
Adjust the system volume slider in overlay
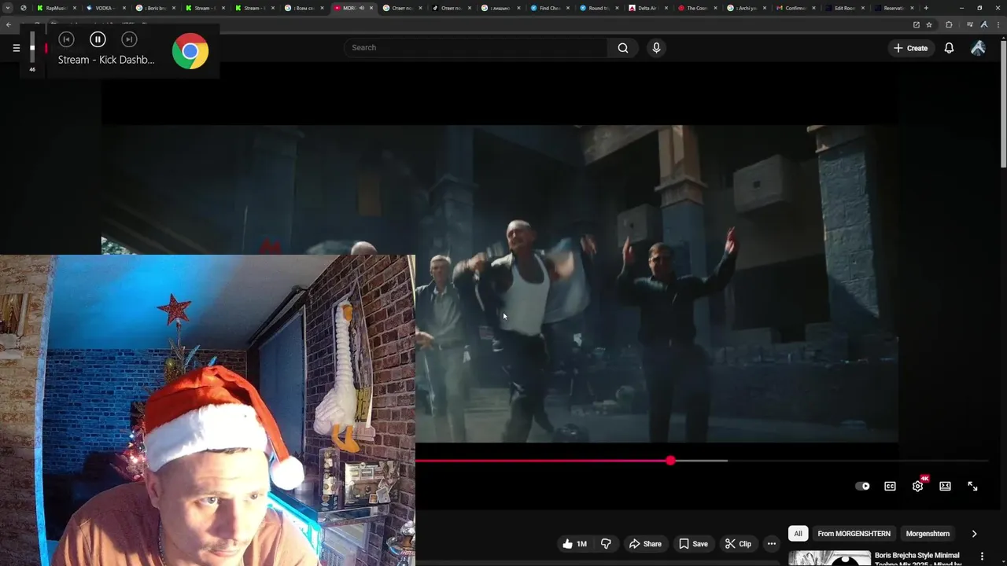pyautogui.click(x=32, y=48)
